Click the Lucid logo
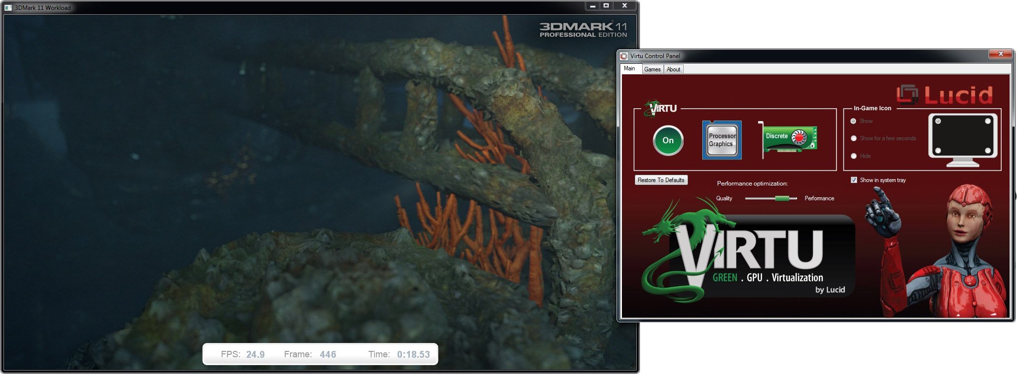The image size is (1017, 374). 944,95
